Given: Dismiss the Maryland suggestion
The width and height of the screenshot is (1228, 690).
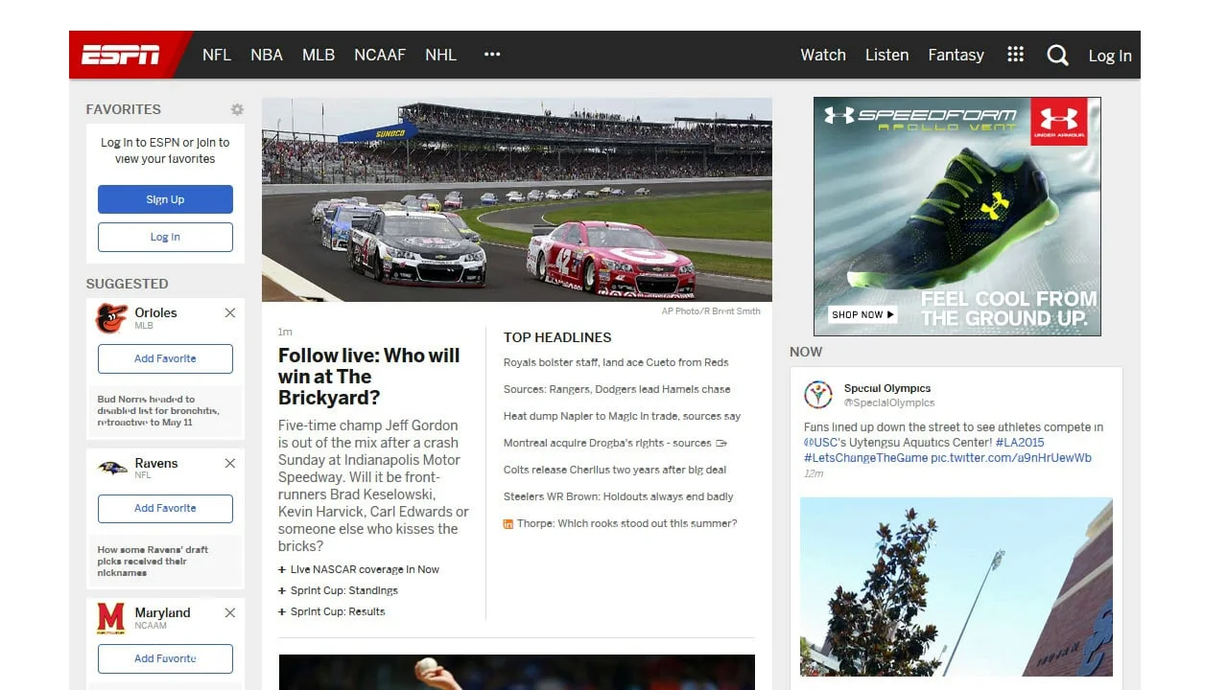Looking at the screenshot, I should [x=230, y=612].
